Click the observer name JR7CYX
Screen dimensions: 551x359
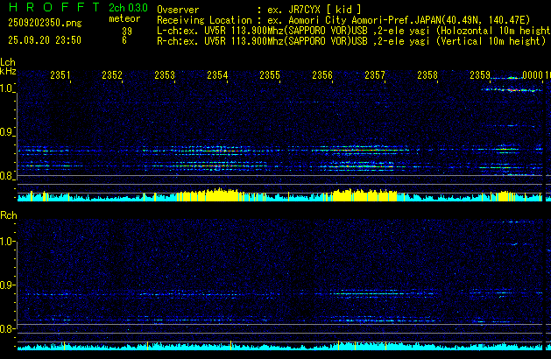(x=314, y=9)
